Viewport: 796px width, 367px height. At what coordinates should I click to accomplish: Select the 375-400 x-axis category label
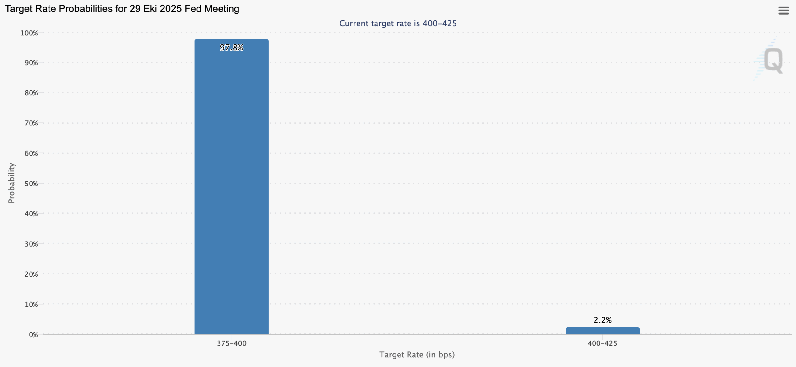coord(231,343)
